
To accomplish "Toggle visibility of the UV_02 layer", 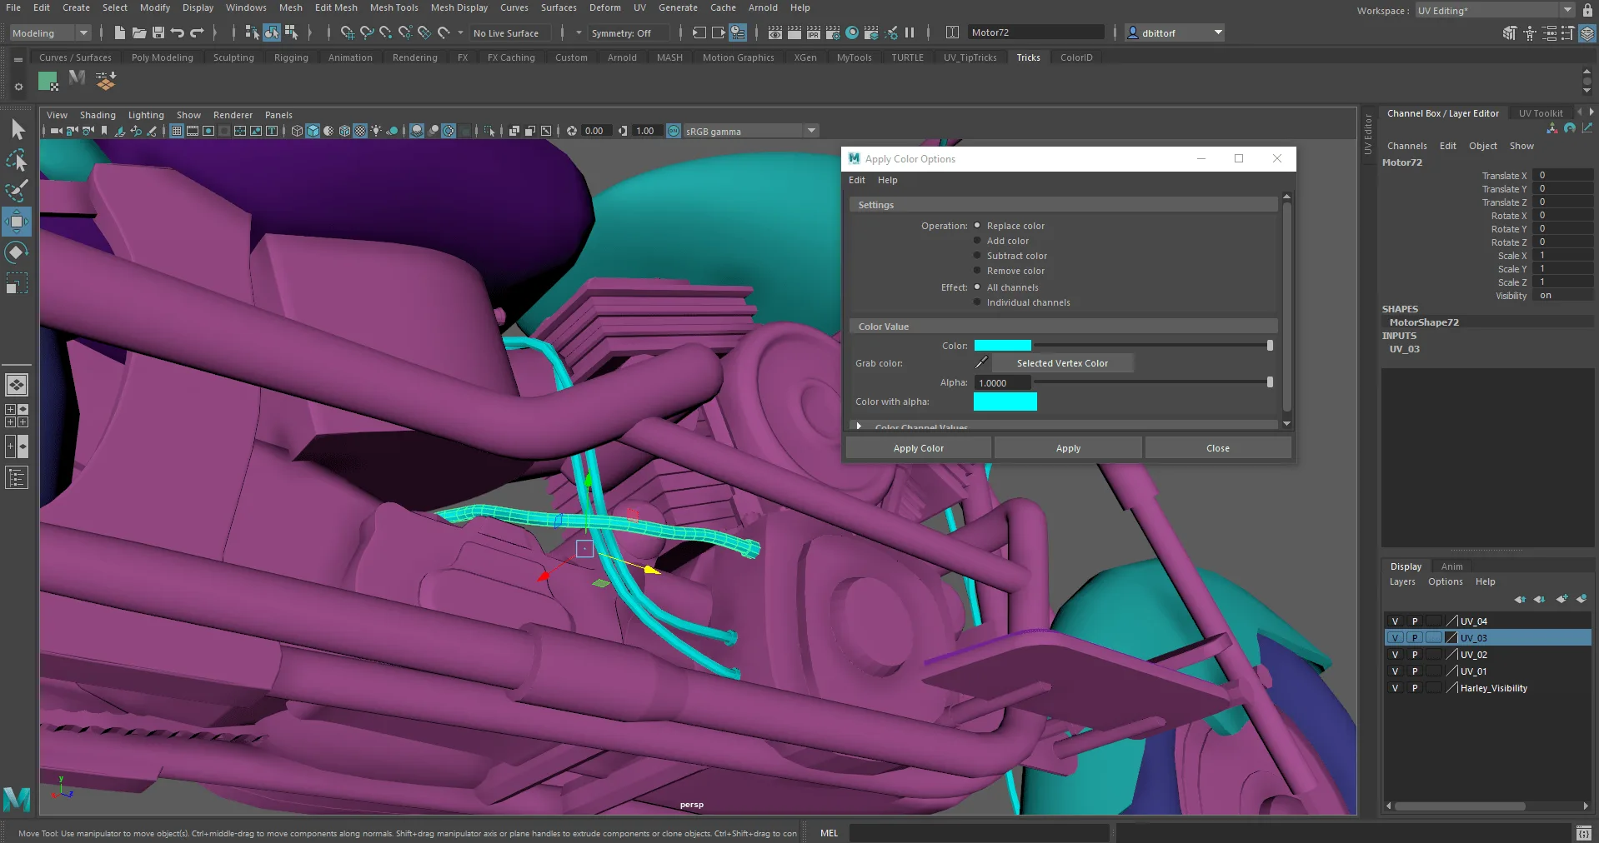I will (x=1395, y=654).
